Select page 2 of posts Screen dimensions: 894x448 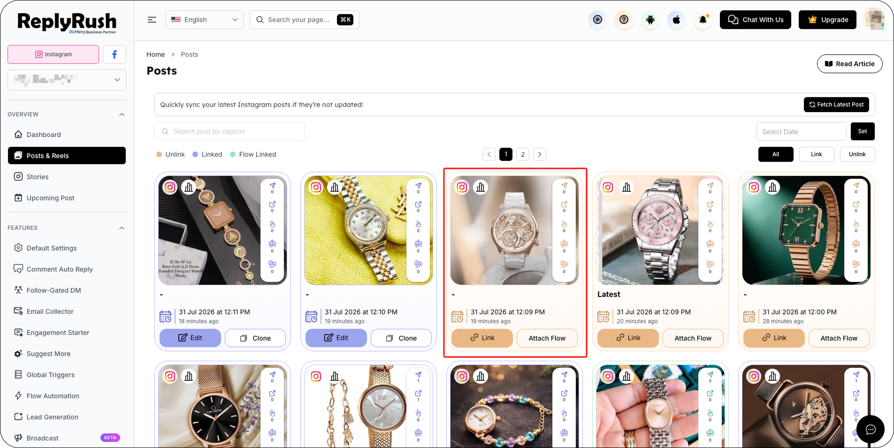coord(523,154)
